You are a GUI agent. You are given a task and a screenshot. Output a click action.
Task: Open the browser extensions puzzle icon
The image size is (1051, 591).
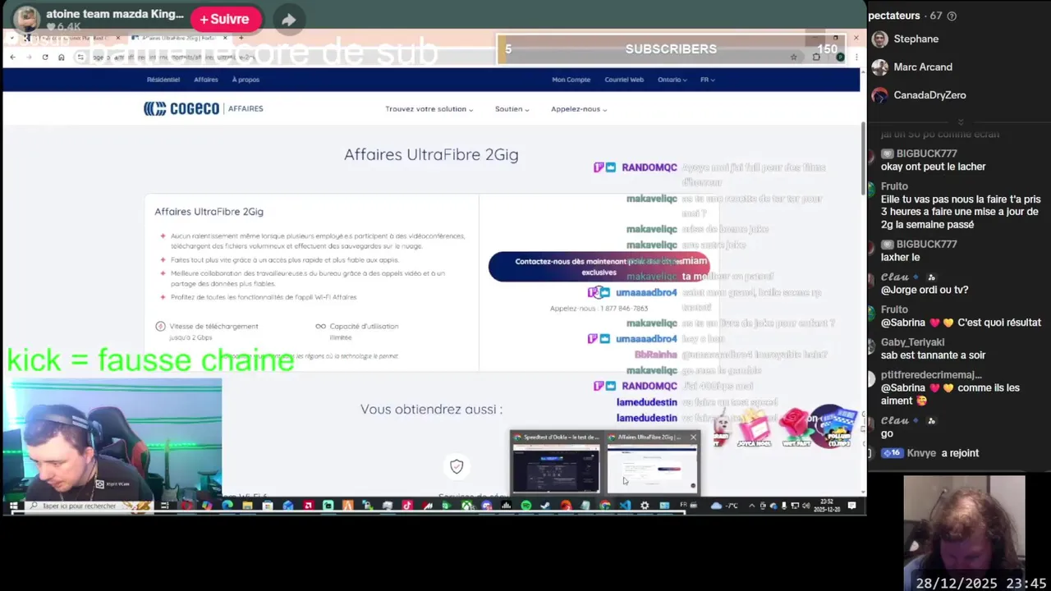point(816,57)
